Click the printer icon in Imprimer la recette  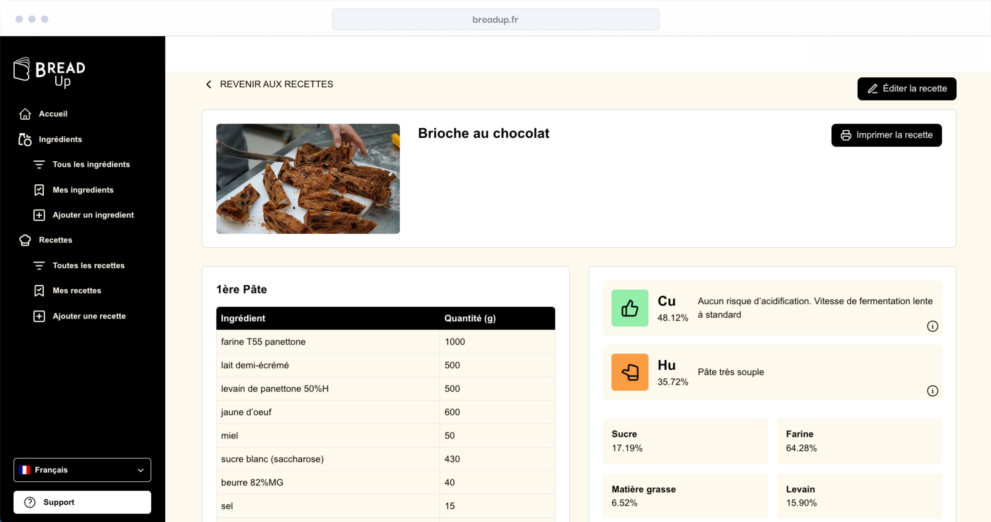(x=846, y=135)
